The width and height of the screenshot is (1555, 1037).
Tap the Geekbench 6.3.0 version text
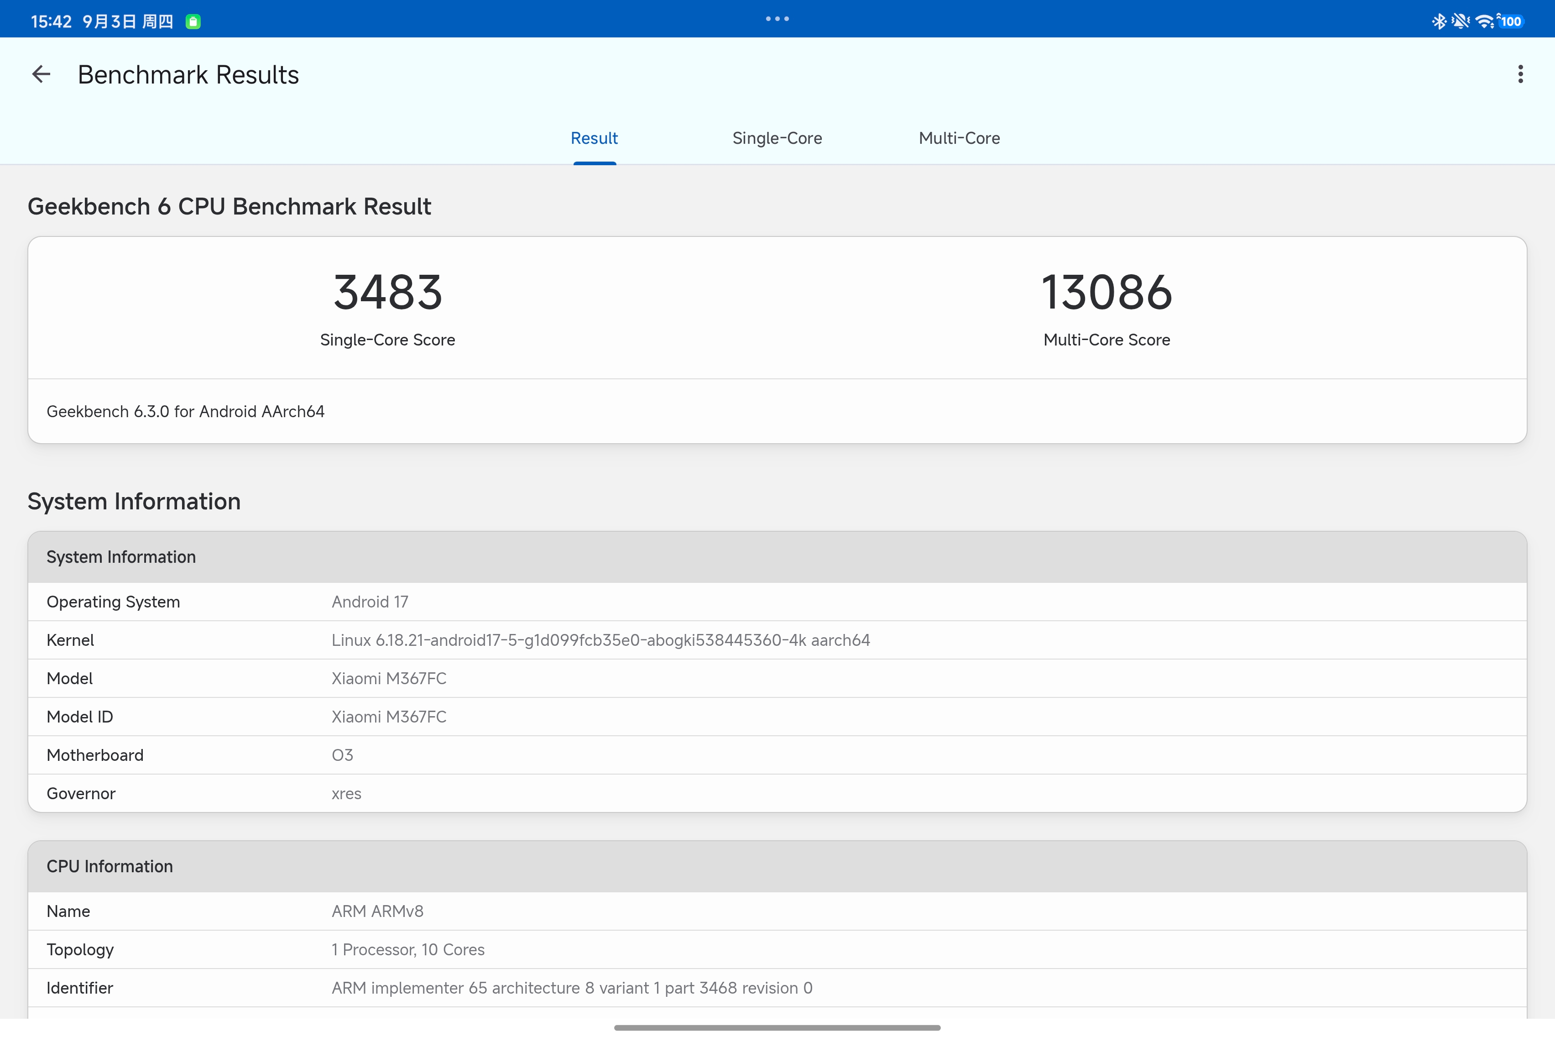click(185, 411)
